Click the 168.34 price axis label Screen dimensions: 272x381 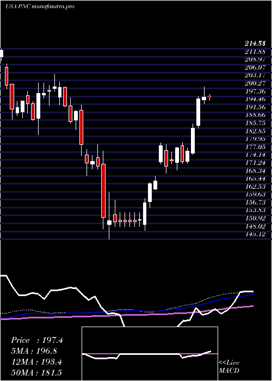coord(255,170)
